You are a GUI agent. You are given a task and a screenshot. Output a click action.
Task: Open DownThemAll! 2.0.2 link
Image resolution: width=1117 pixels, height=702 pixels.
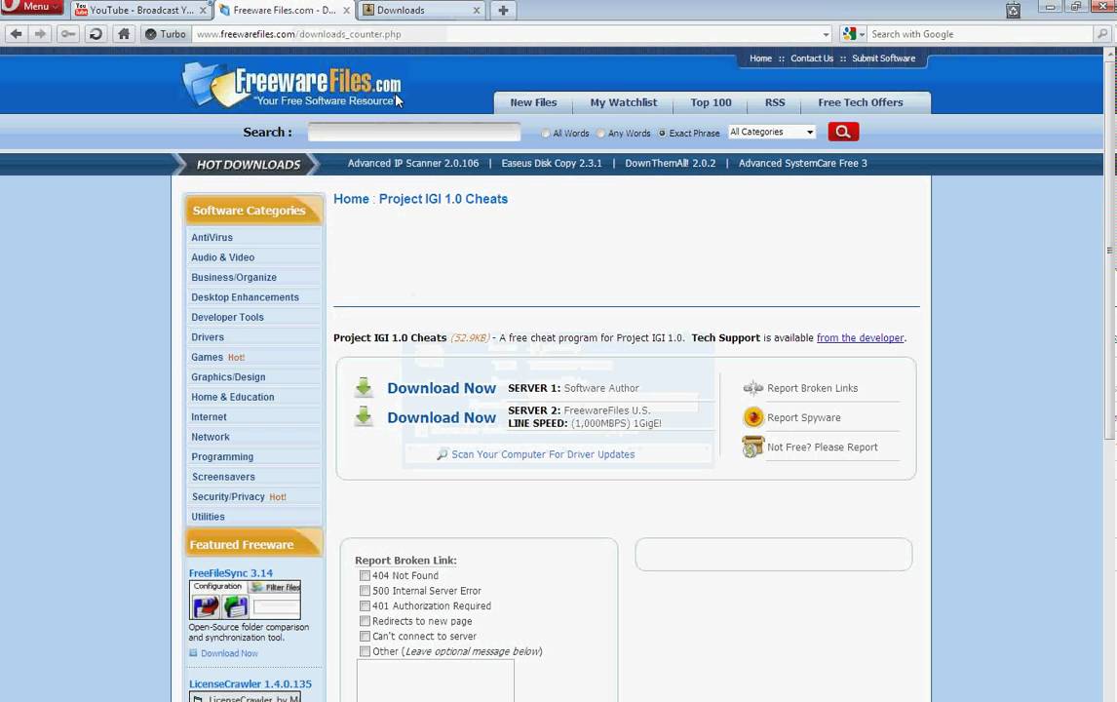670,163
